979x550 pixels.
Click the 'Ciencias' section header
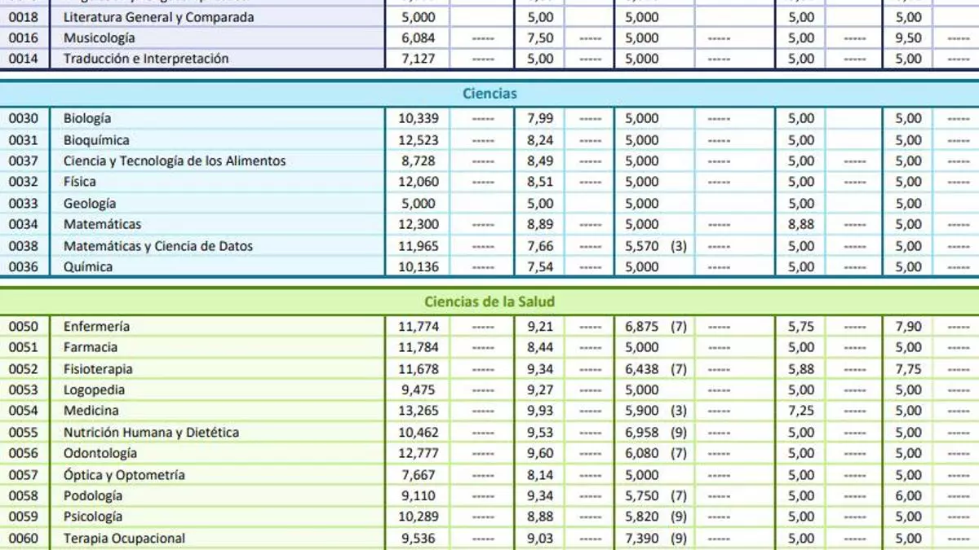pyautogui.click(x=489, y=94)
